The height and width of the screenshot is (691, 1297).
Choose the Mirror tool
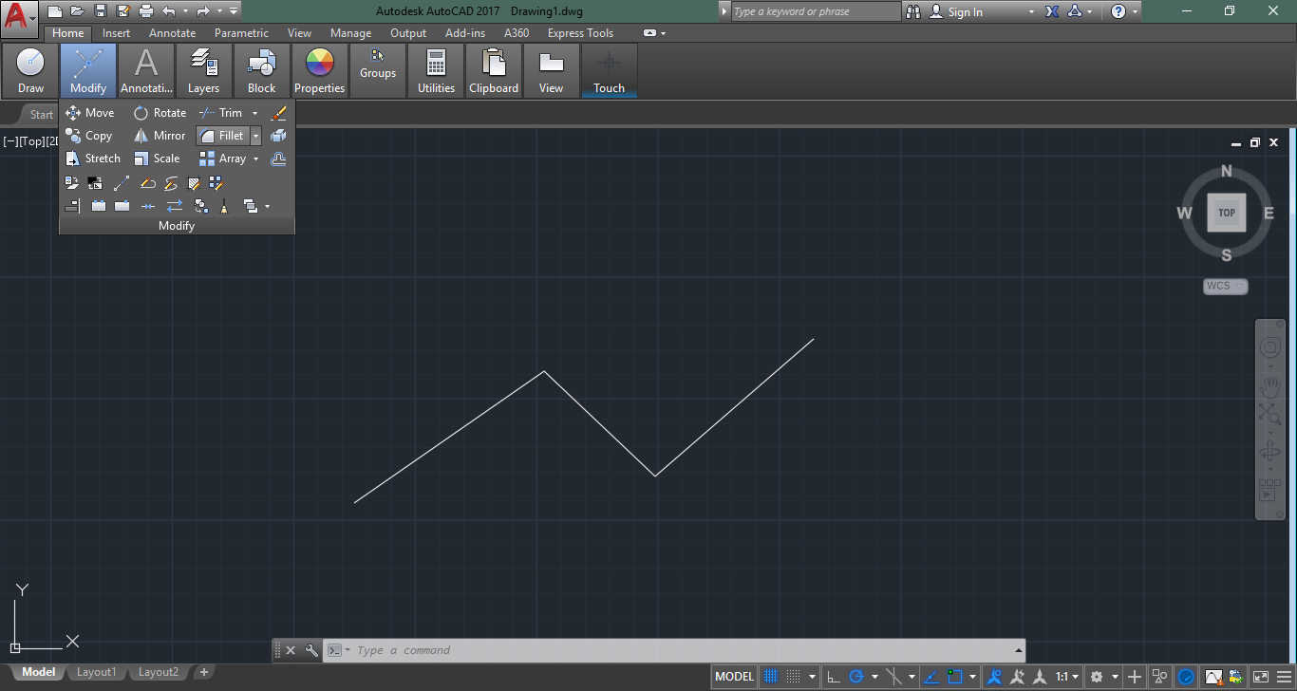point(160,136)
